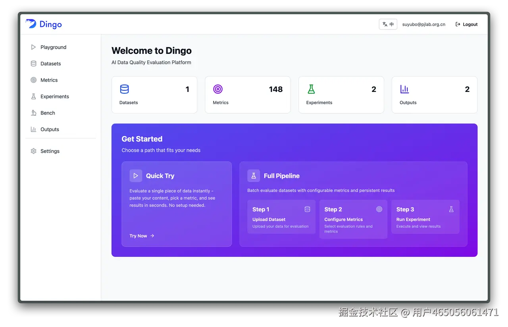
Task: Click the Full Pipeline flask icon
Action: point(254,176)
